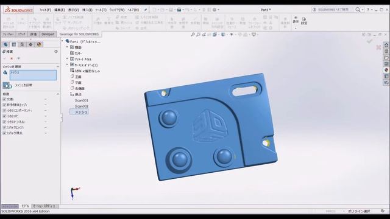The image size is (390, 219).
Task: Switch to the DimXpert ribbon tab
Action: (48, 34)
